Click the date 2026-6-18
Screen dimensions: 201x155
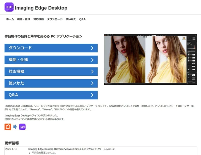click(x=11, y=149)
